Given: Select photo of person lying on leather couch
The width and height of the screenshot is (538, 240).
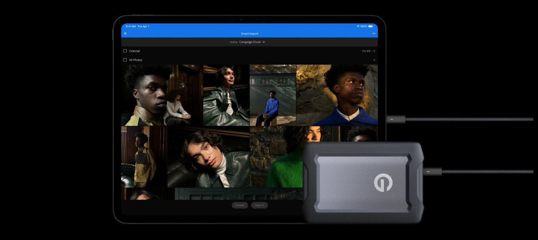Looking at the screenshot, I should click(208, 157).
